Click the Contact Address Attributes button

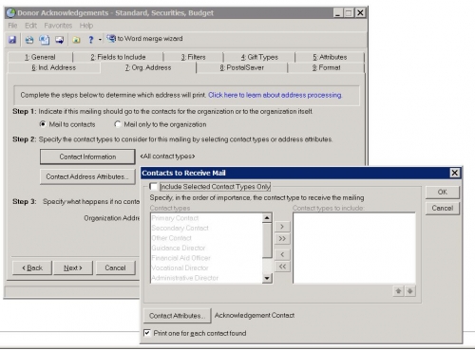87,176
